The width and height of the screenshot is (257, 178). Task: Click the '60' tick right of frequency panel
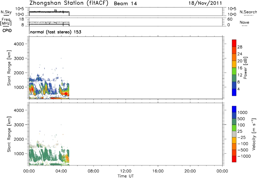[230, 19]
